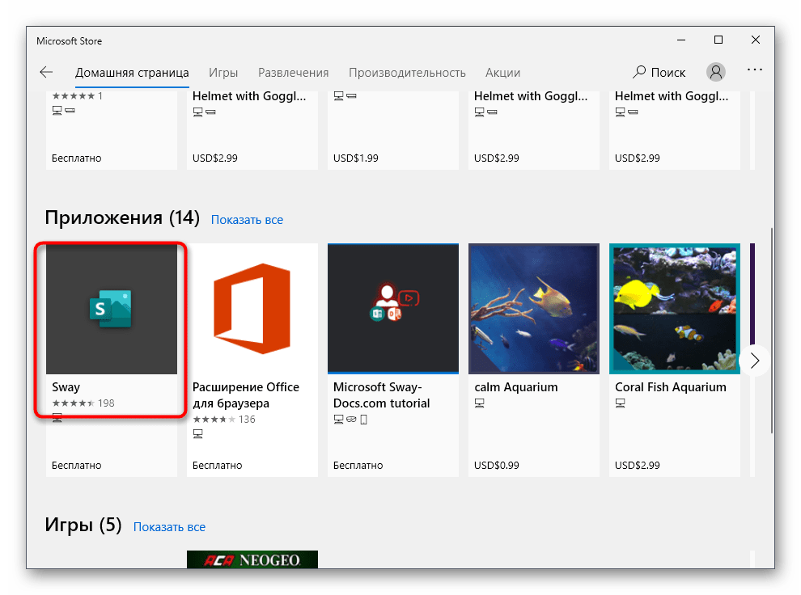
Task: Click the back arrow button
Action: (46, 73)
